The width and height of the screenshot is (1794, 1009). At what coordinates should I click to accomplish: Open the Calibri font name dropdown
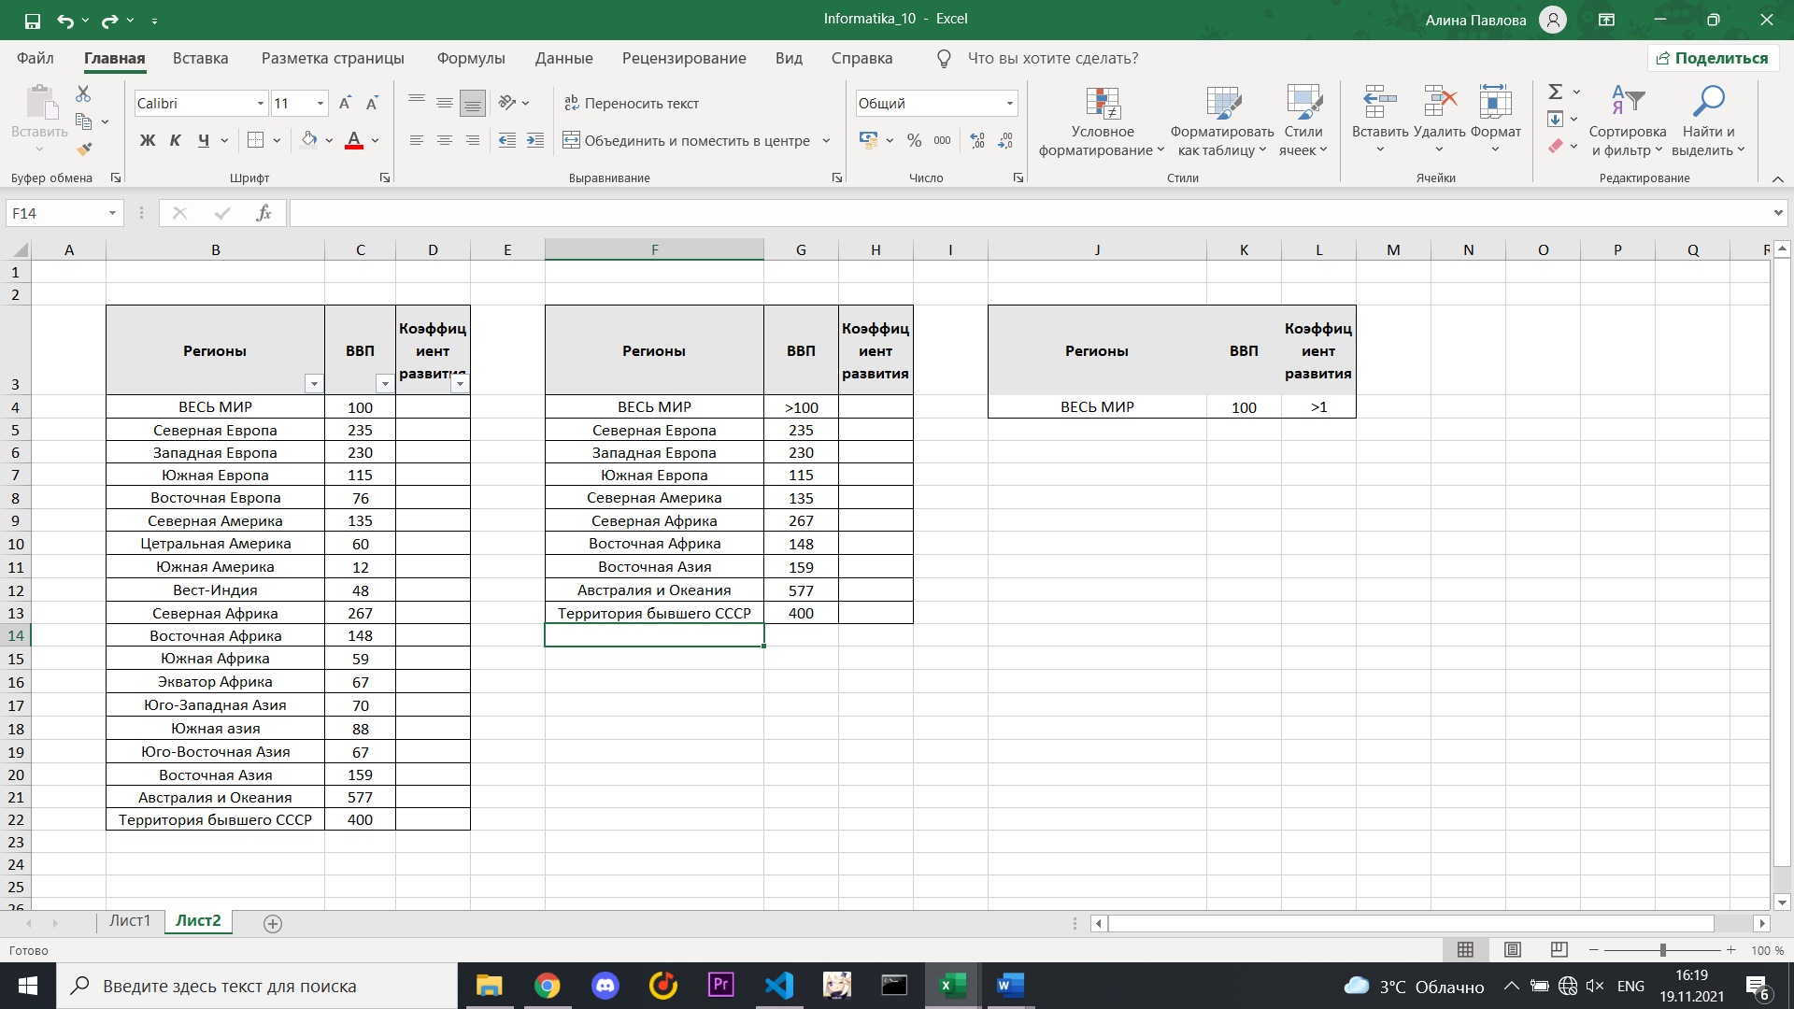261,104
